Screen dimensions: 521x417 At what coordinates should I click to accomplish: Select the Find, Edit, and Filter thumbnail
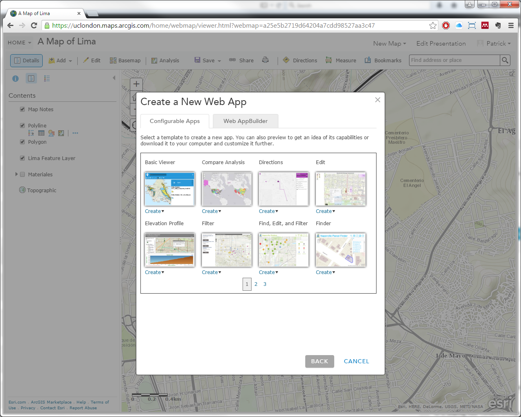click(x=284, y=250)
